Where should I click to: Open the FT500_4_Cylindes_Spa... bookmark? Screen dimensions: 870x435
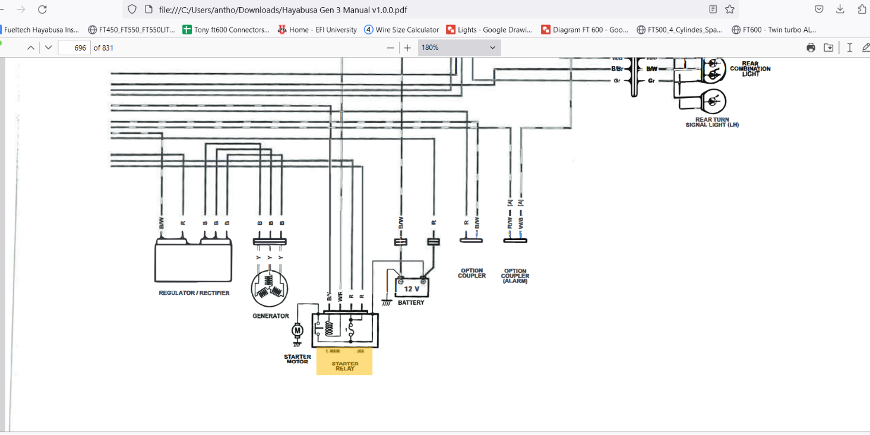[x=679, y=30]
